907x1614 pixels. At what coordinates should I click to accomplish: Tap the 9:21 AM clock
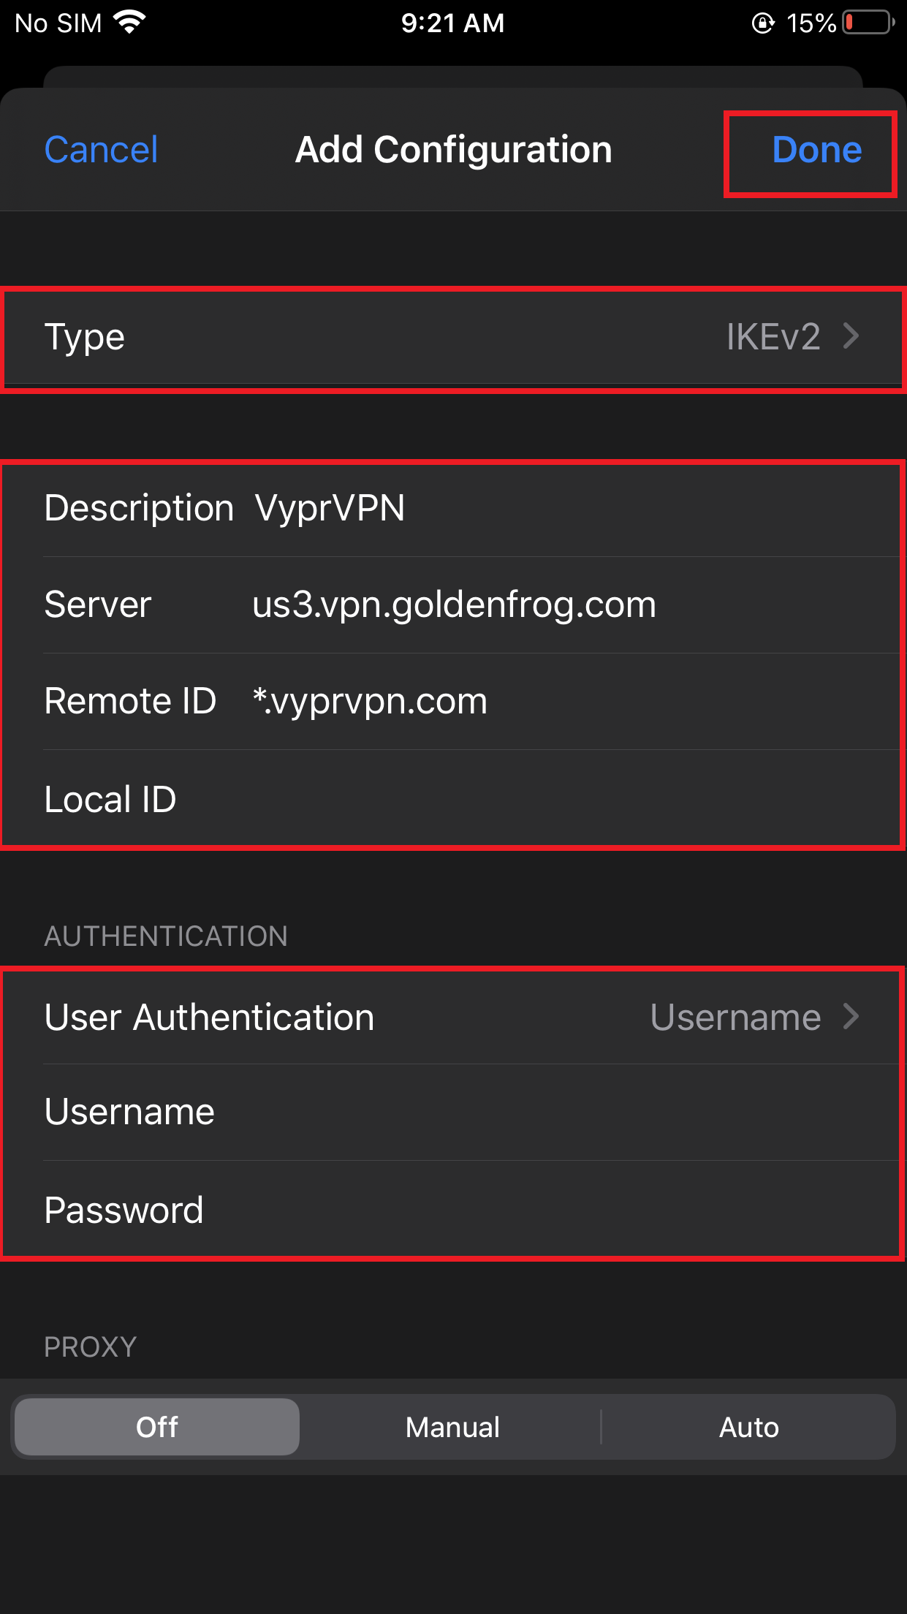[x=452, y=23]
